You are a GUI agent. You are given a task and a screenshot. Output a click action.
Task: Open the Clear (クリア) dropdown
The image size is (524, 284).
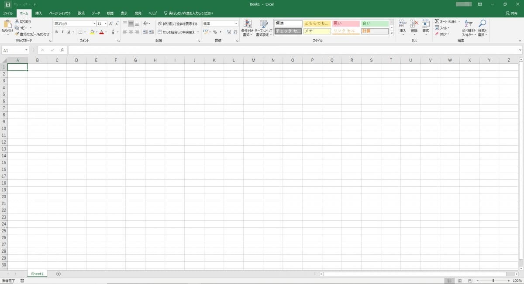coord(442,34)
